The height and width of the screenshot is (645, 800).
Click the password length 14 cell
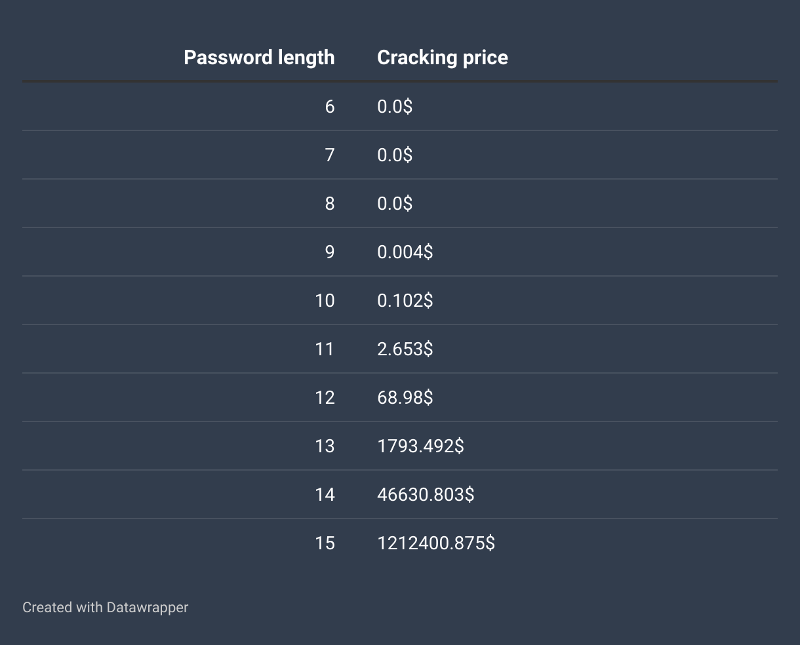(325, 495)
